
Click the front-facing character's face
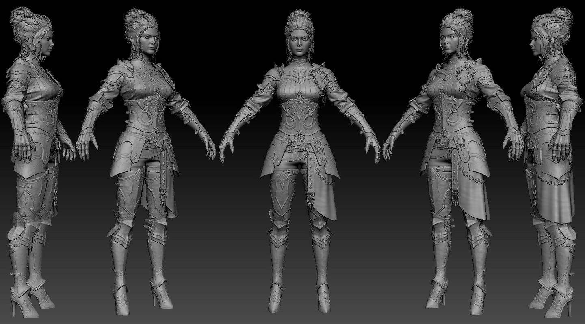[299, 43]
